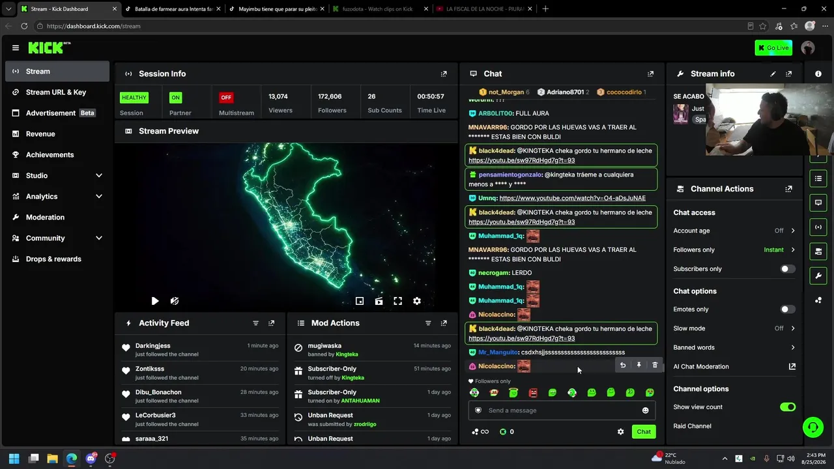Image resolution: width=834 pixels, height=469 pixels.
Task: Click the Send a message input field
Action: 562,410
